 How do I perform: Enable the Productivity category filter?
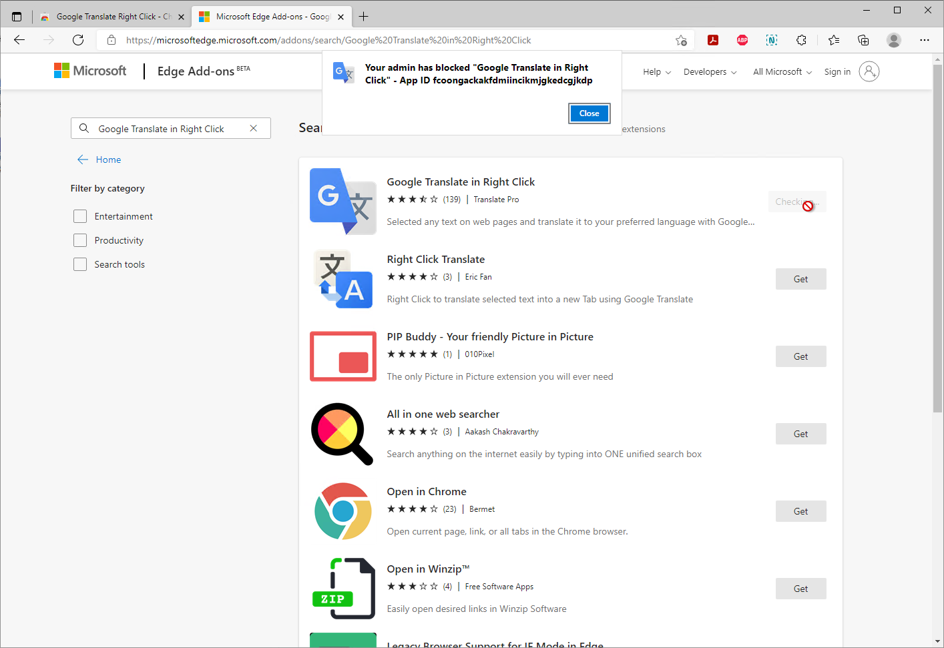(80, 240)
